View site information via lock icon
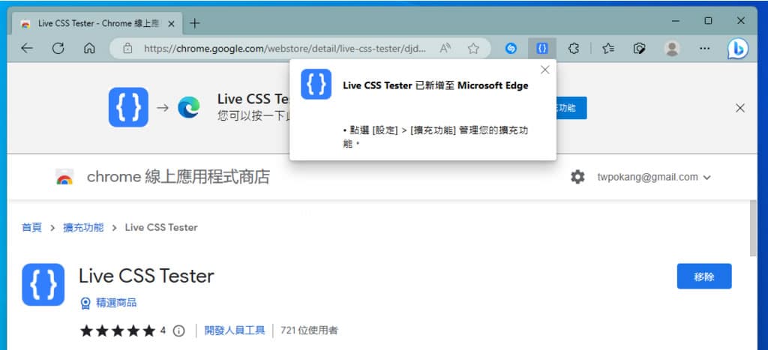The height and width of the screenshot is (350, 768). (127, 49)
